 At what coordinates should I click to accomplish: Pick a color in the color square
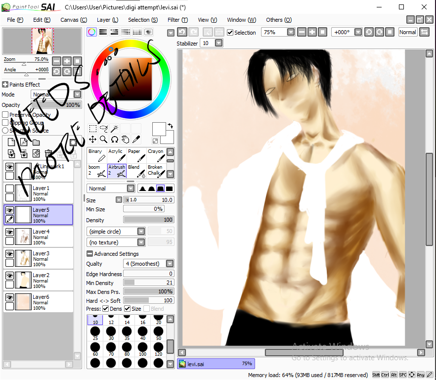pyautogui.click(x=131, y=79)
